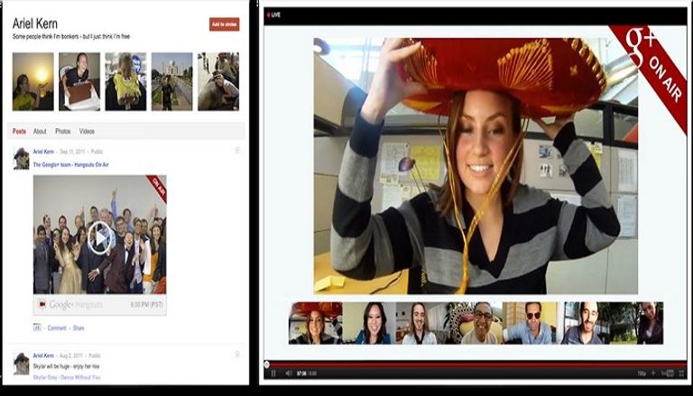Open the first post's options dropdown
The height and width of the screenshot is (396, 693).
(x=237, y=151)
